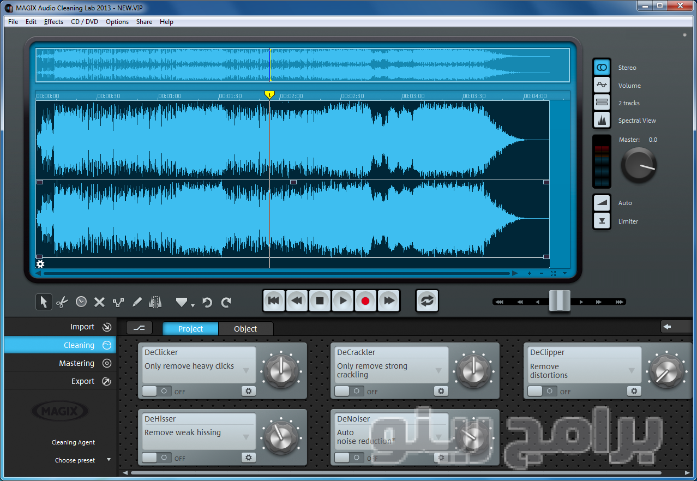This screenshot has height=481, width=697.
Task: Open the marker dropdown arrow in toolbar
Action: (193, 305)
